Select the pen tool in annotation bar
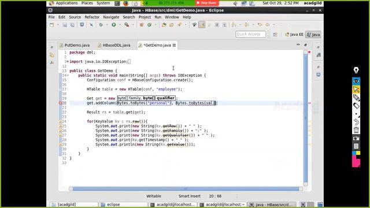Image resolution: width=370 pixels, height=208 pixels. pos(356,70)
